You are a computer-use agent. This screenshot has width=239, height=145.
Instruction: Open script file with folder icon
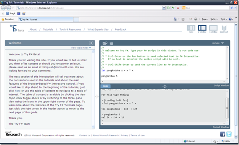[x=105, y=43]
